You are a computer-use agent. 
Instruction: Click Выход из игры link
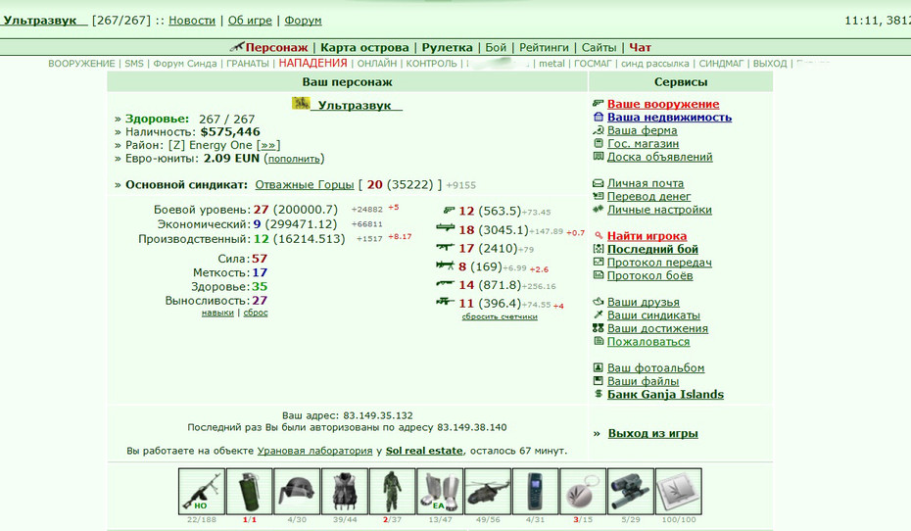(x=653, y=433)
